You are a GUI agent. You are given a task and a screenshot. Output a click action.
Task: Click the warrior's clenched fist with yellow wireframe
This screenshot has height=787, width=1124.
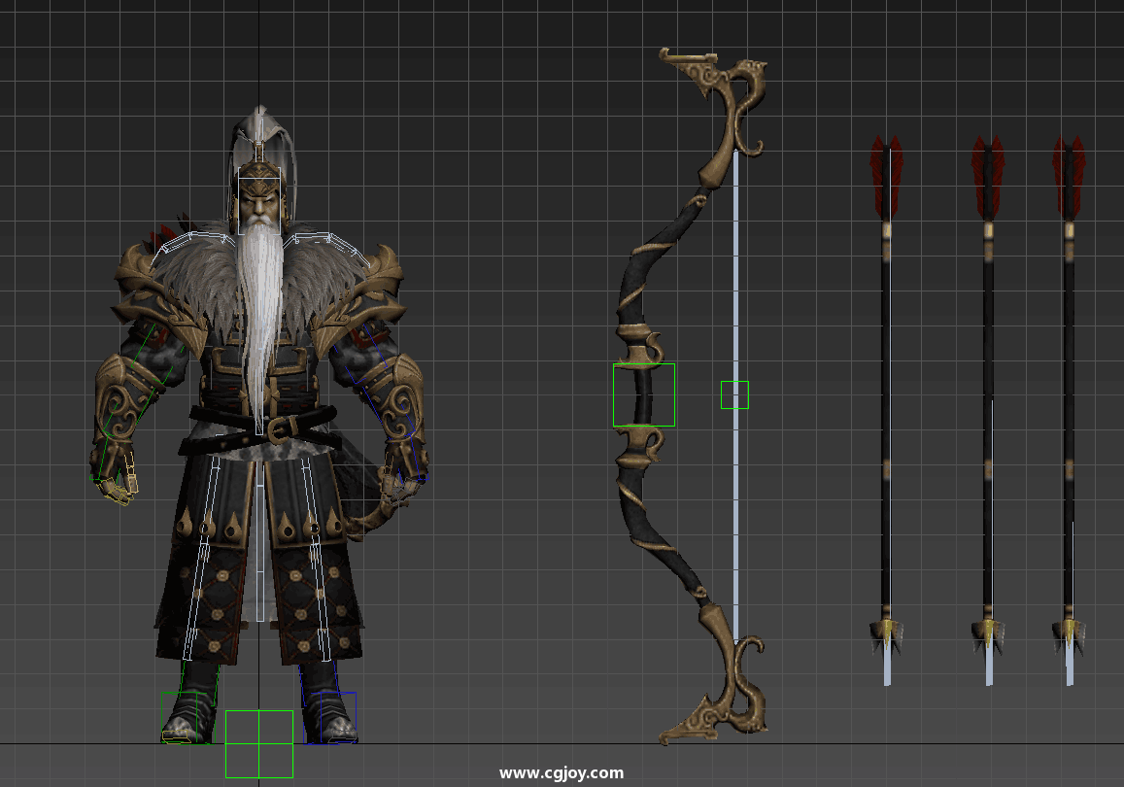click(x=119, y=485)
